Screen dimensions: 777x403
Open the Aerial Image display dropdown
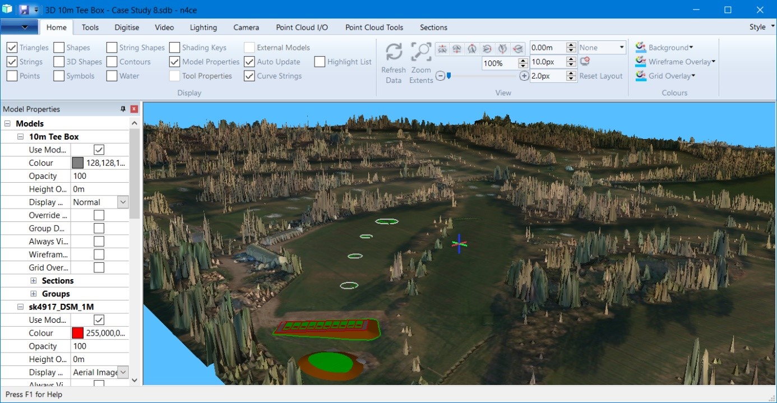123,372
